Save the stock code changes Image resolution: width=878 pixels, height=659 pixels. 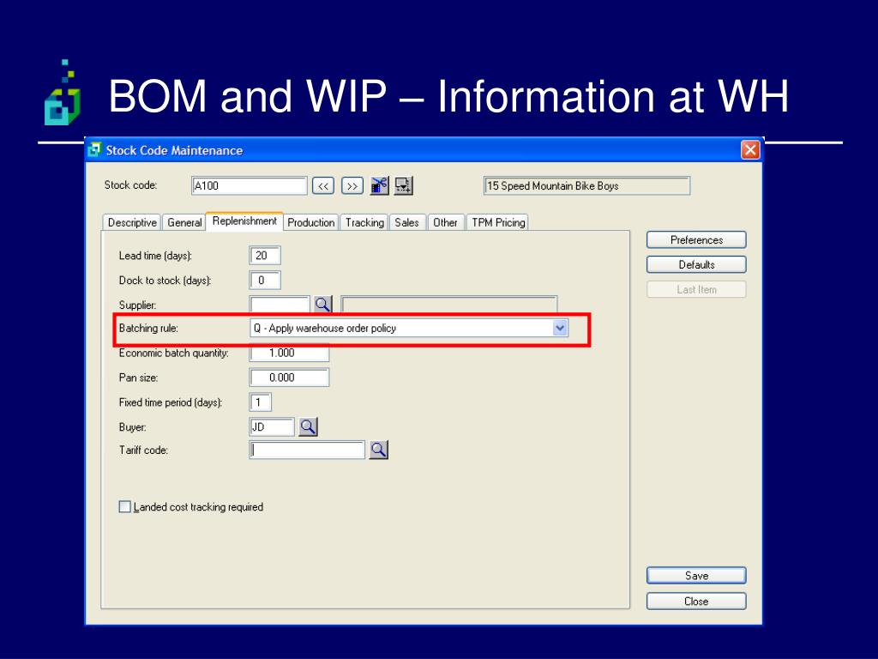coord(696,576)
